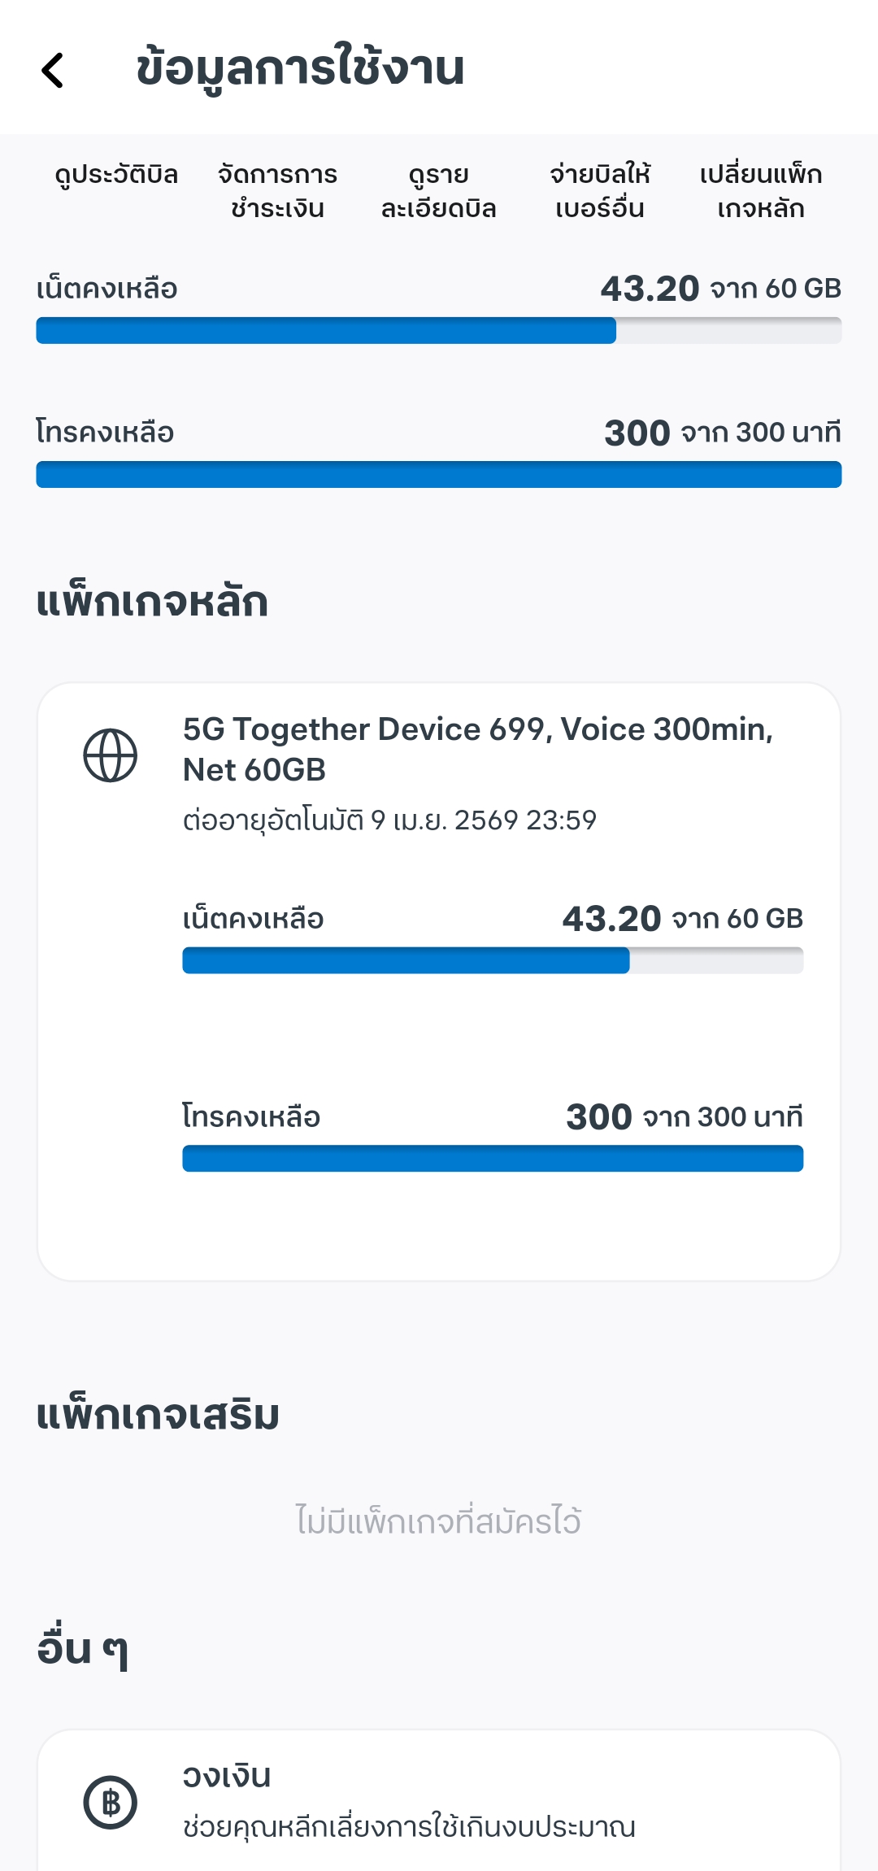Tap data progress bar inside package card
The height and width of the screenshot is (1871, 878).
point(493,960)
